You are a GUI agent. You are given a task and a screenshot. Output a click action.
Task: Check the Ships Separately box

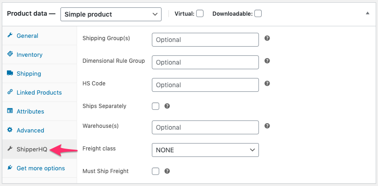pos(156,106)
